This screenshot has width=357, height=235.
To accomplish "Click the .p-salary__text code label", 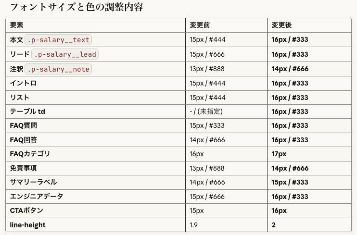I will pos(58,40).
